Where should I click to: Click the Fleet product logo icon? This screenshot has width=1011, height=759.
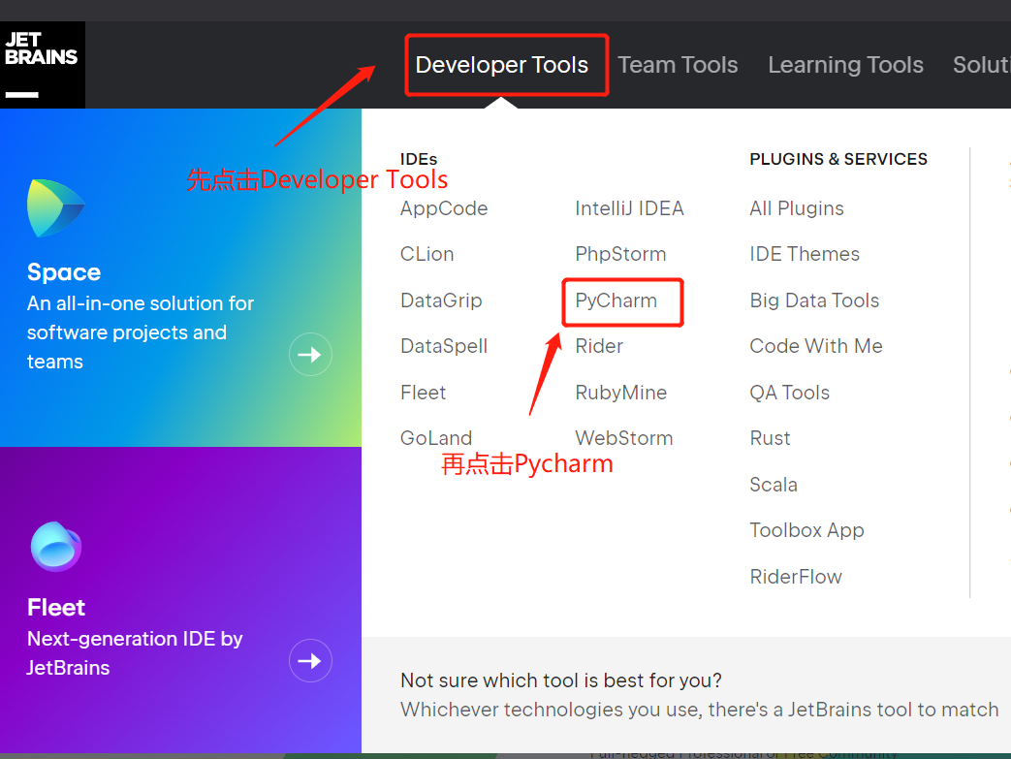(56, 547)
